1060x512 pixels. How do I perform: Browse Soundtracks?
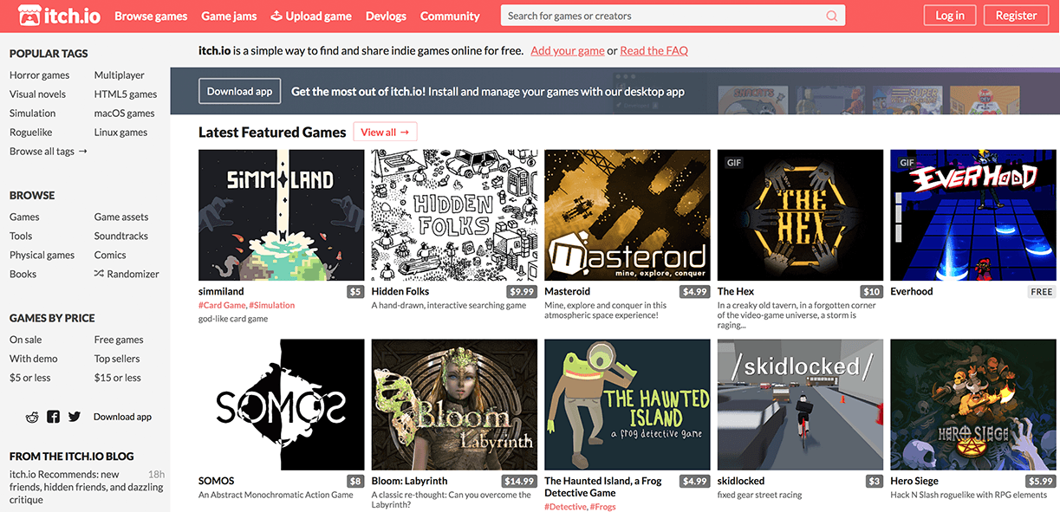121,237
